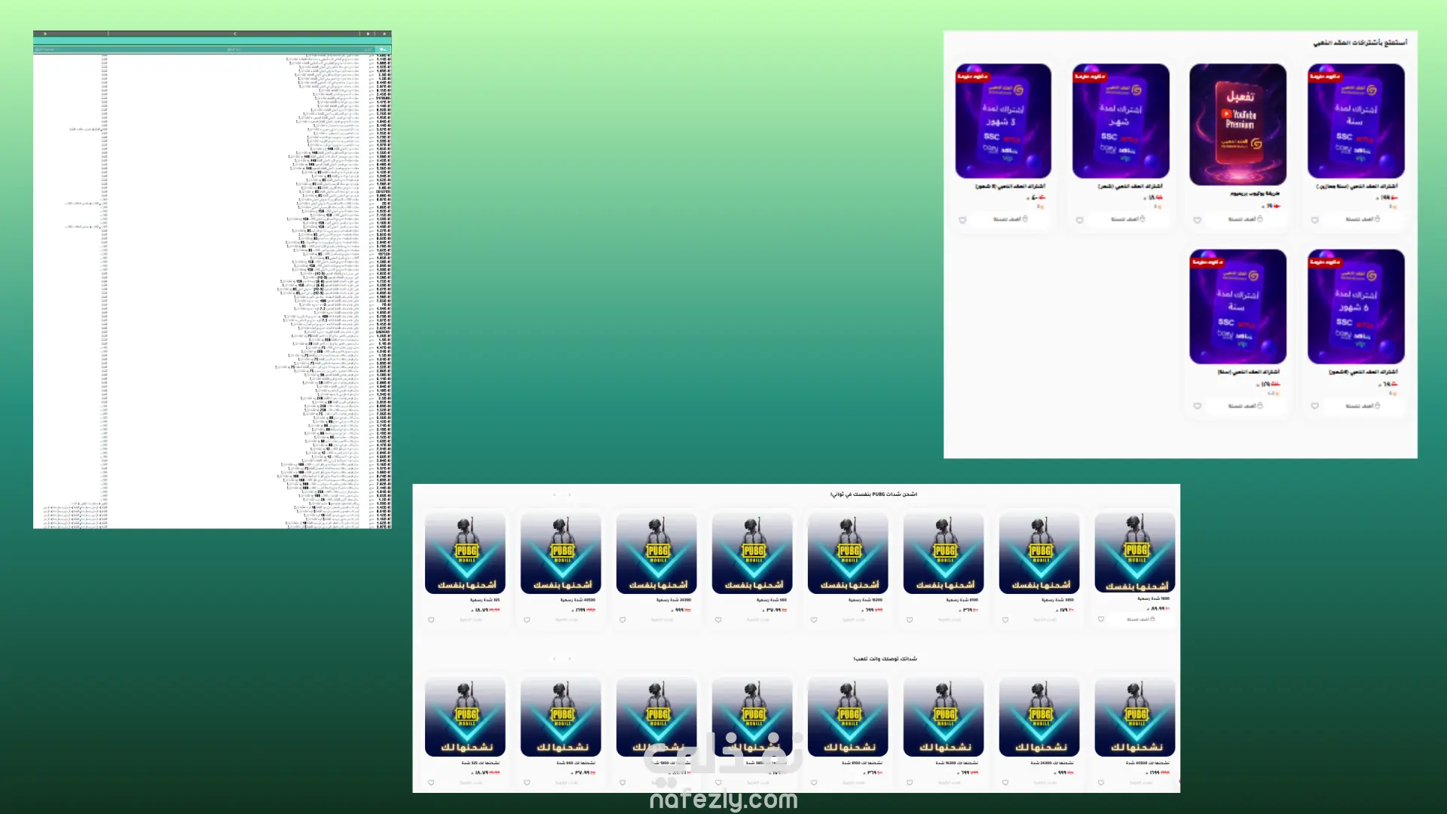Click light teal tab in spreadsheet header
The image size is (1447, 814).
(x=384, y=49)
